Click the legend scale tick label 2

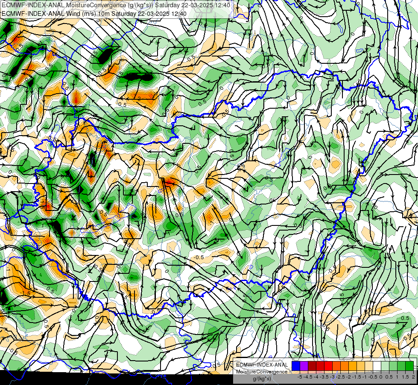click(413, 377)
